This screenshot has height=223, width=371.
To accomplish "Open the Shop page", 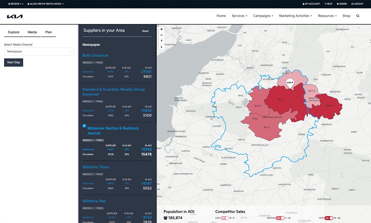I will point(346,16).
